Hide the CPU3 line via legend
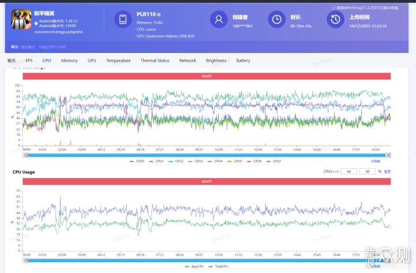Viewport: 416px width, 273px height. coord(196,161)
